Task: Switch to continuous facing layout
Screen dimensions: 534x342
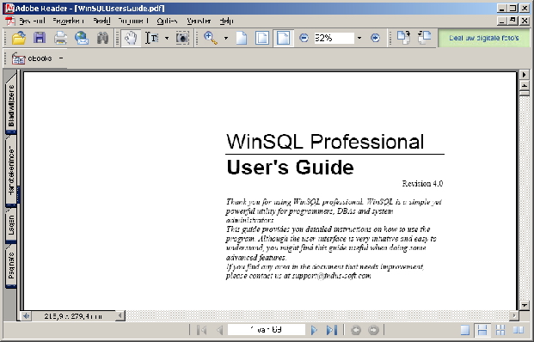Action: pos(500,330)
